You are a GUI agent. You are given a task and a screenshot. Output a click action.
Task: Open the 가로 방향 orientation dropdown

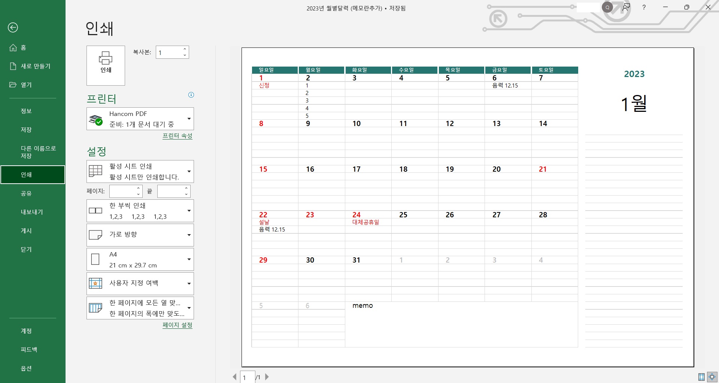click(140, 235)
